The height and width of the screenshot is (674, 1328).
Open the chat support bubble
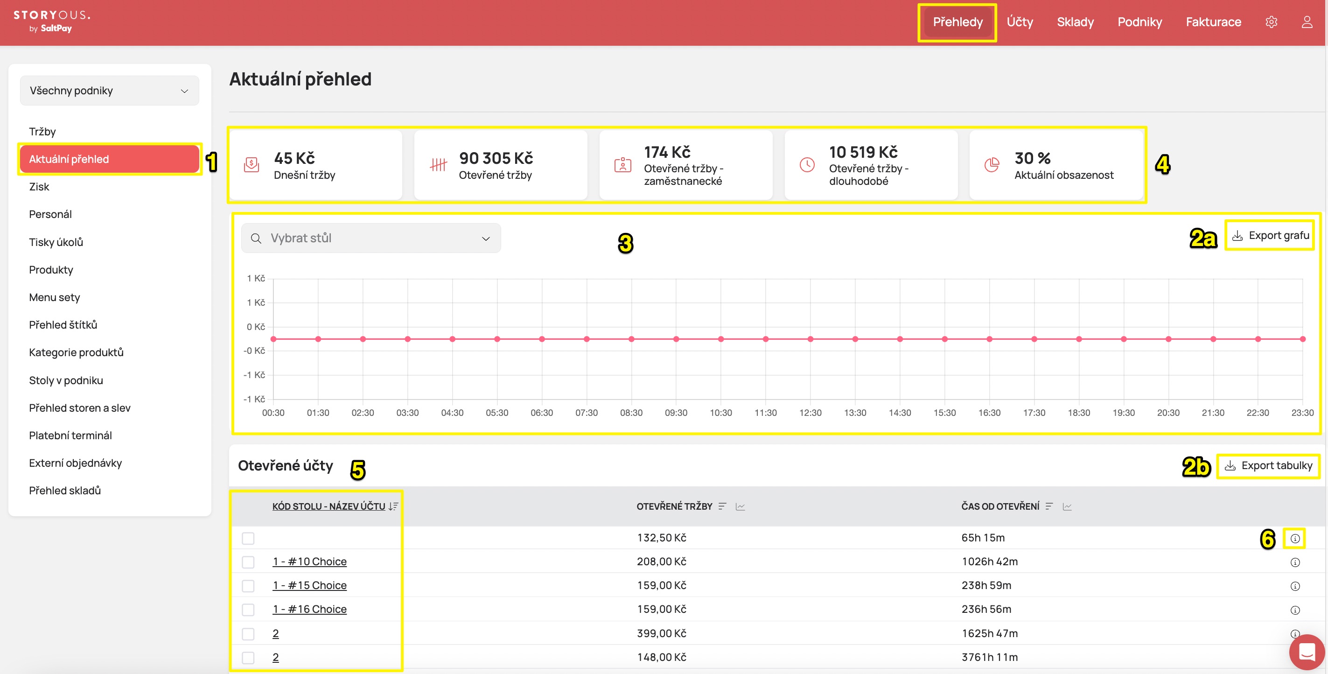coord(1307,653)
